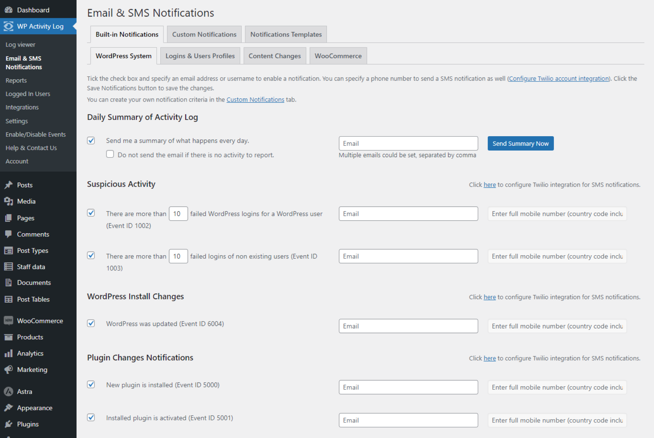Follow the Custom Notifications text link
This screenshot has height=438, width=654.
point(255,100)
